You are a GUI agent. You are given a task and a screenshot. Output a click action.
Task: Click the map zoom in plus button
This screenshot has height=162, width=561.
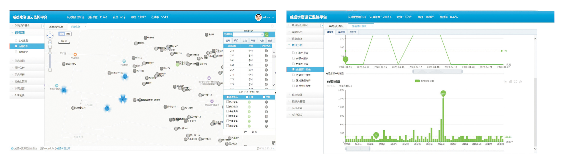(x=50, y=47)
